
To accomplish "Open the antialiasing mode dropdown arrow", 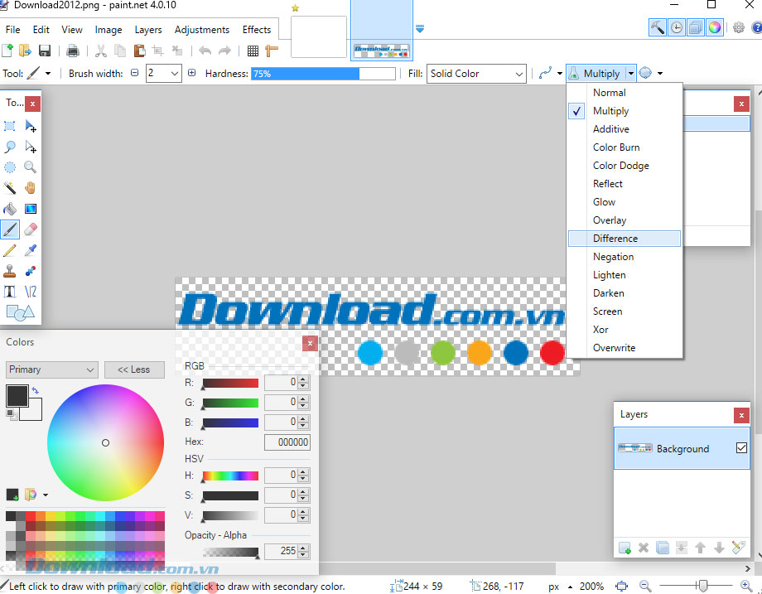I will pos(559,74).
